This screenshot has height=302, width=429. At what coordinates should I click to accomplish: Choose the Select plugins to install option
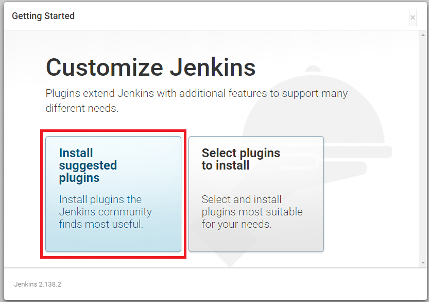click(x=256, y=193)
